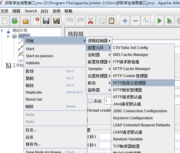
Task: Click the Expand All plus icon
Action: pyautogui.click(x=125, y=21)
